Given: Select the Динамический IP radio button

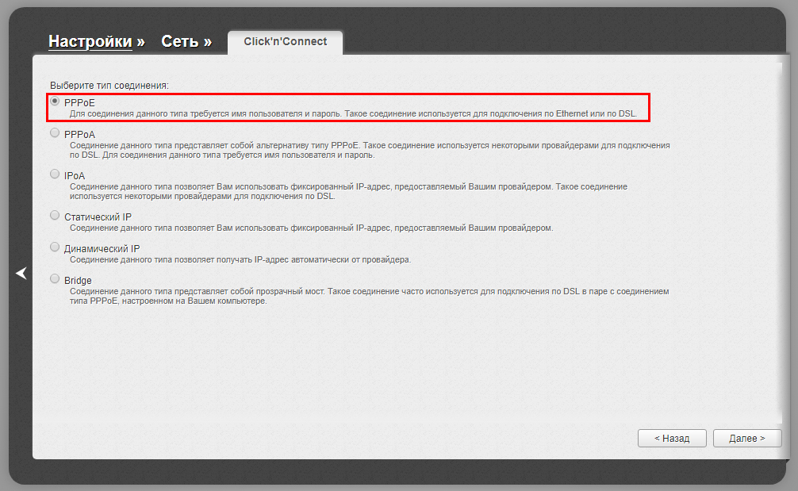Looking at the screenshot, I should (55, 247).
